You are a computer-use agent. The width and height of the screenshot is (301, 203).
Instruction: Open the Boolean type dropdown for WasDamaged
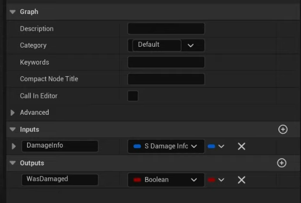(x=166, y=180)
